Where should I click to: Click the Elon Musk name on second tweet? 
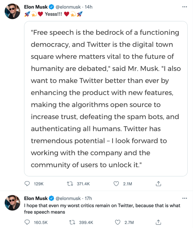(36, 198)
